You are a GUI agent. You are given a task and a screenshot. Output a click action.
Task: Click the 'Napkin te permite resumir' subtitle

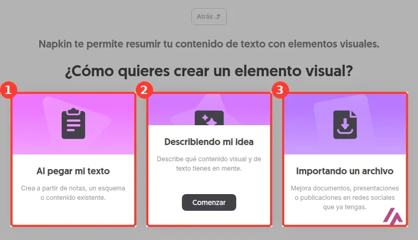pos(209,44)
